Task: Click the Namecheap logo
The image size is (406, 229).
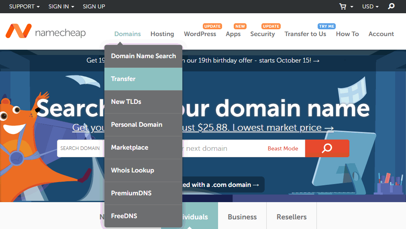Action: point(45,31)
